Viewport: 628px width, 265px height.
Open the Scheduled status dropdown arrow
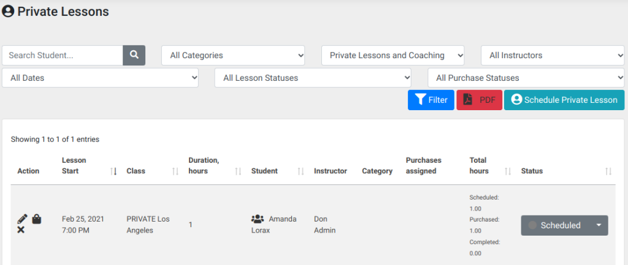(x=599, y=225)
